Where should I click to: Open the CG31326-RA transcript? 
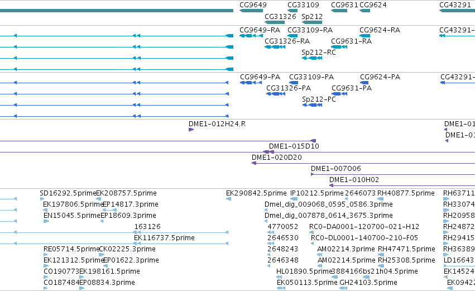click(287, 41)
